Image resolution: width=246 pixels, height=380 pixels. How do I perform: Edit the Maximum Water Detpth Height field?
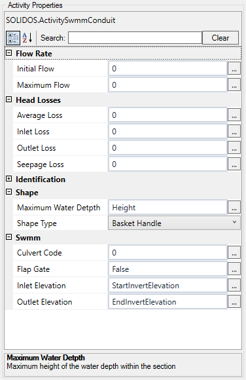(x=167, y=208)
